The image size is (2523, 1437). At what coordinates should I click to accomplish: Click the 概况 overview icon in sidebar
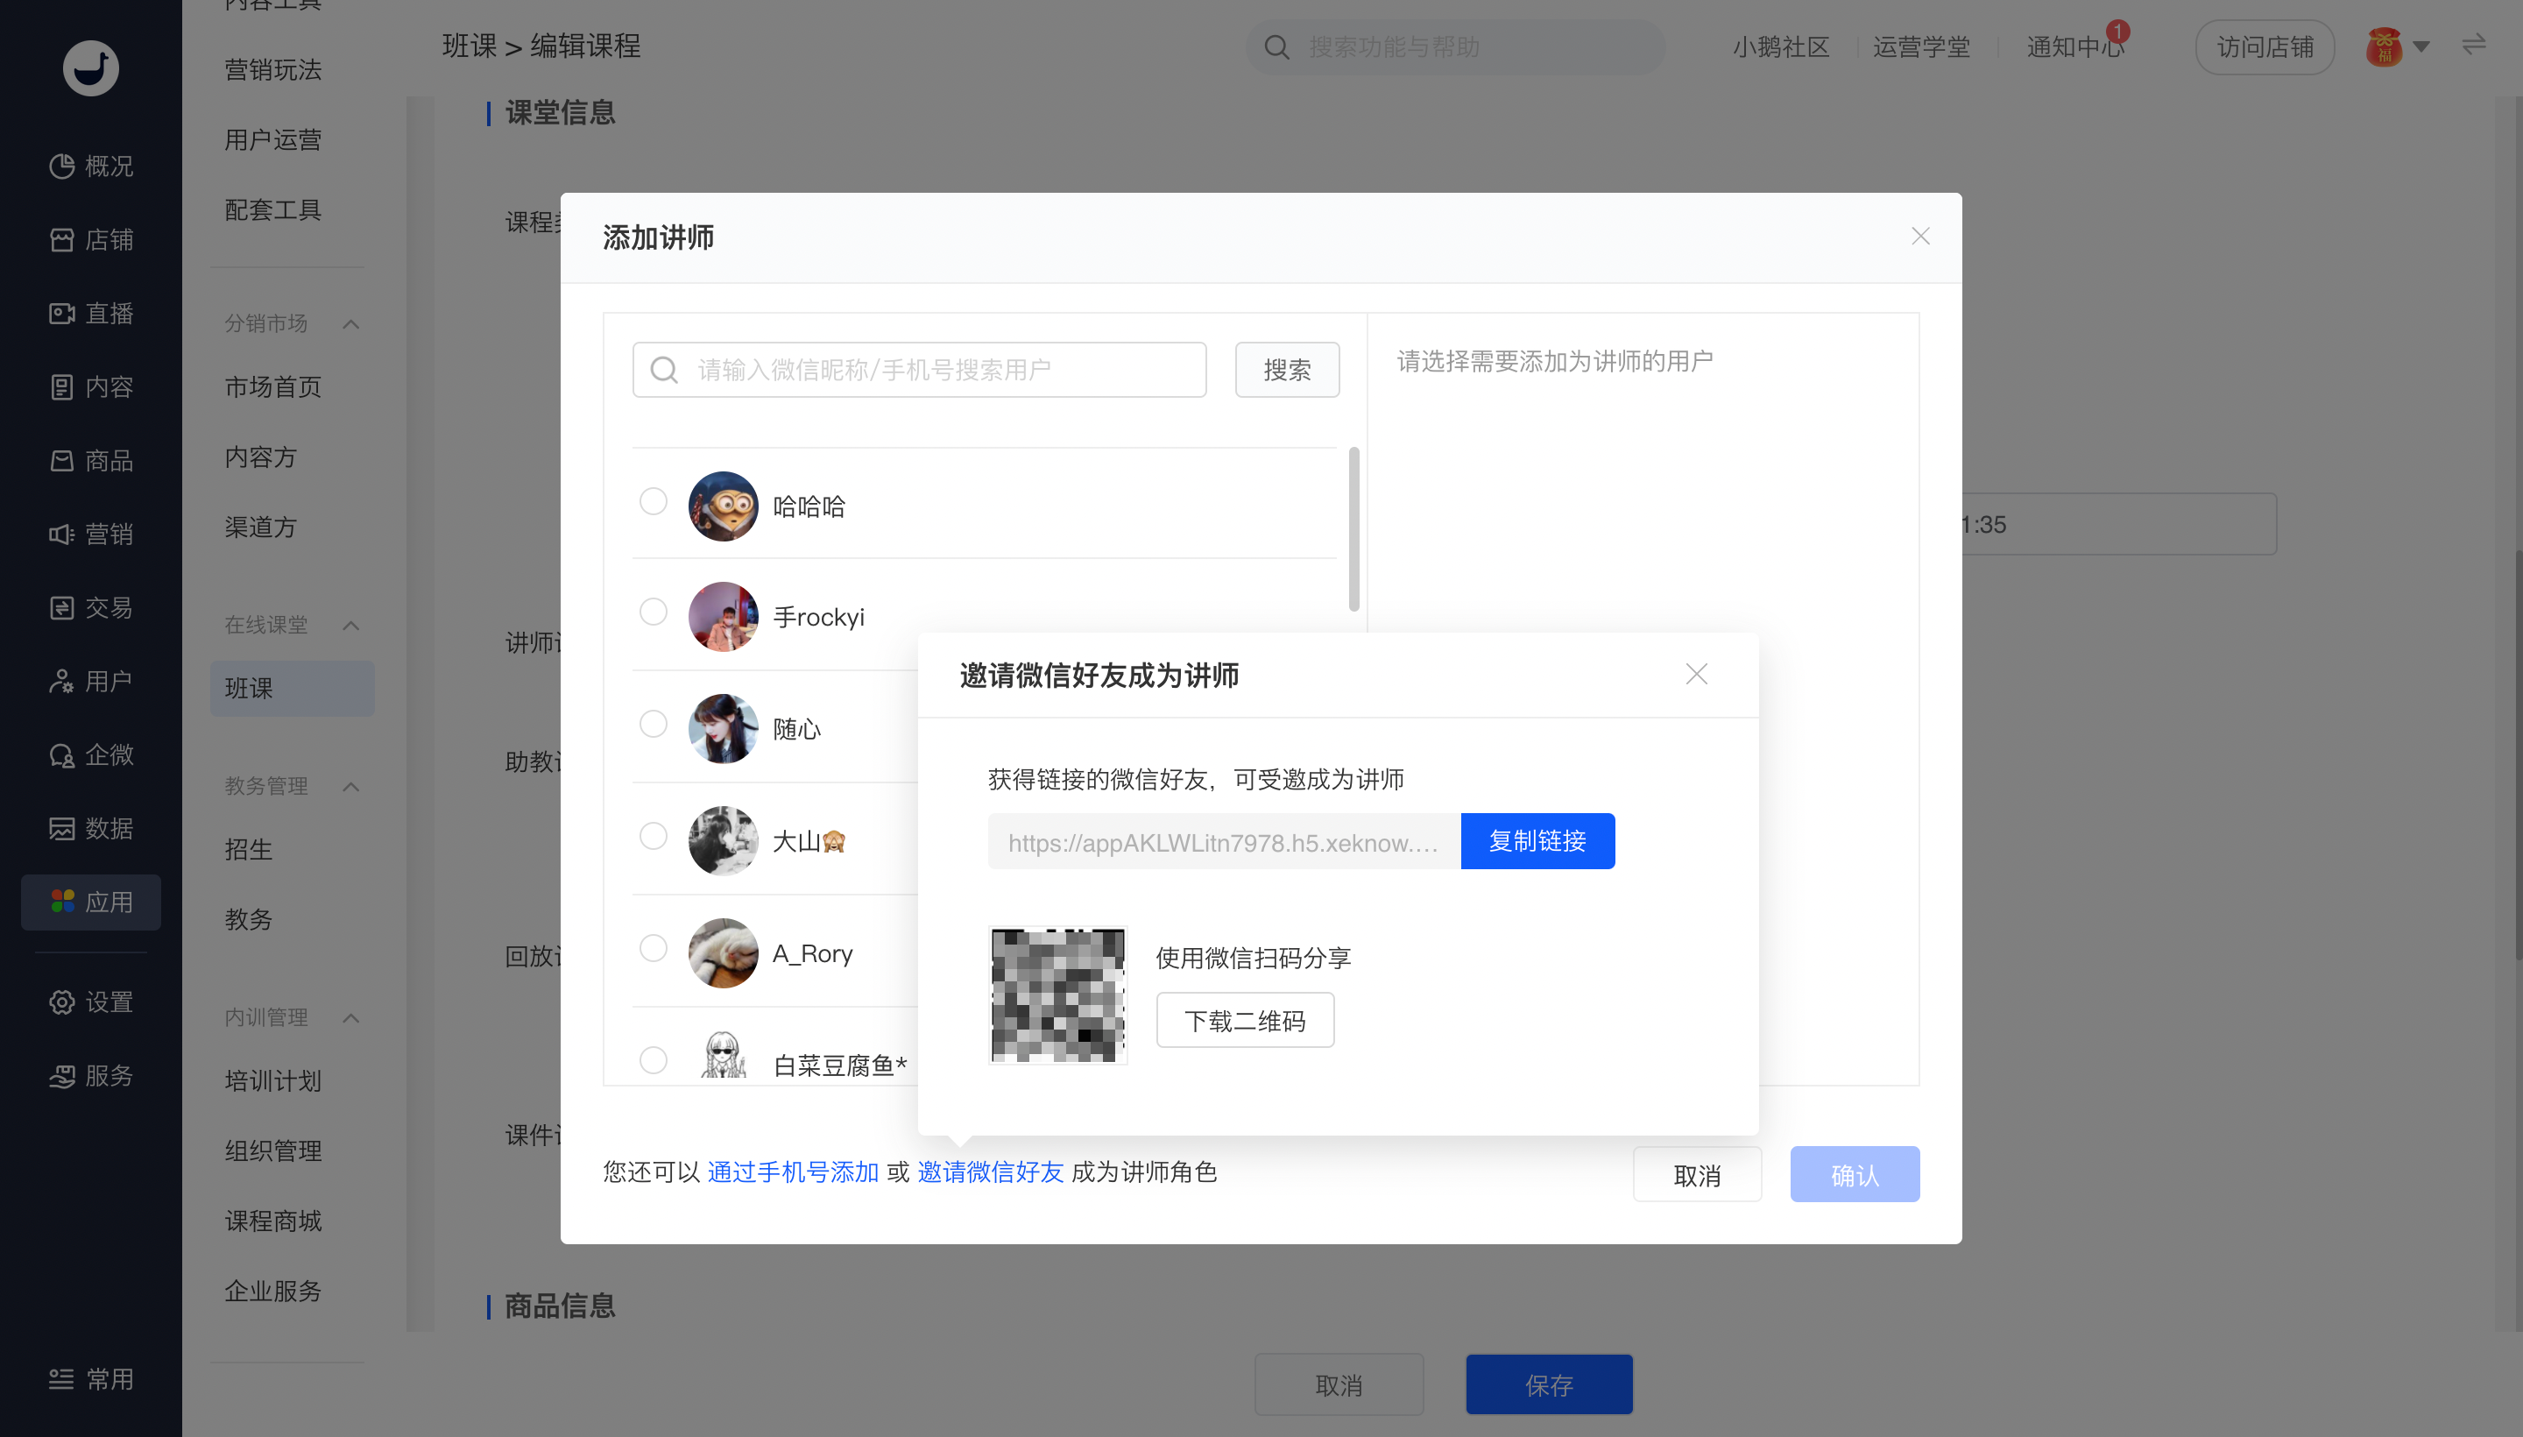pyautogui.click(x=61, y=166)
